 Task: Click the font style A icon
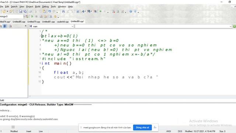[83, 11]
